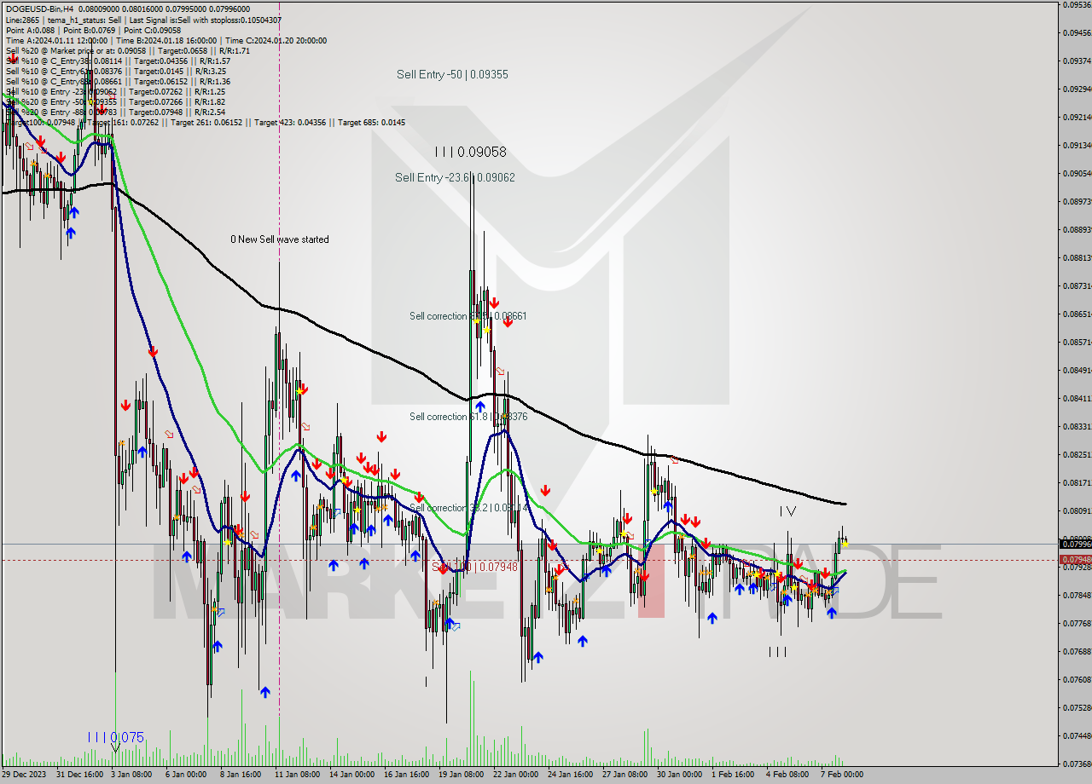
Task: Click '7 Feb 00:00' on time axis
Action: [x=844, y=775]
